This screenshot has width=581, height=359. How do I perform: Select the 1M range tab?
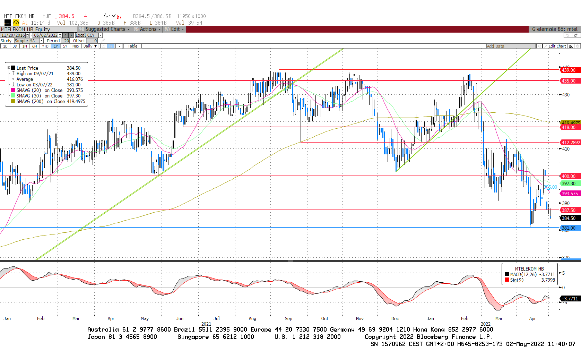coord(25,46)
